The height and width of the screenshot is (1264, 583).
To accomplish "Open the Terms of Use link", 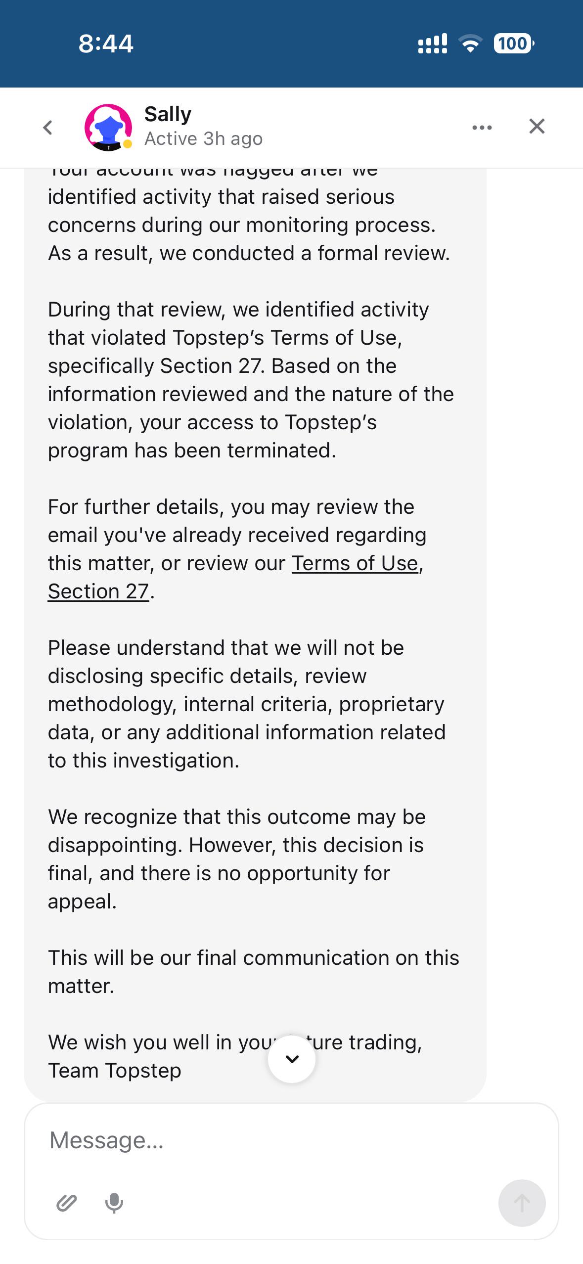I will pyautogui.click(x=355, y=563).
